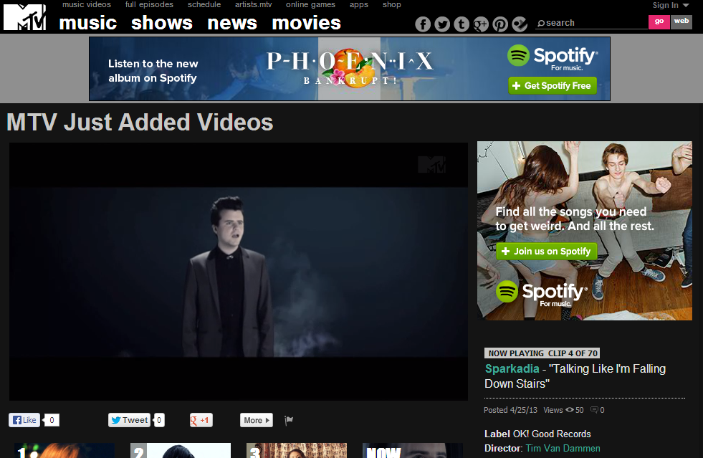Viewport: 703px width, 458px height.
Task: Open the movies menu
Action: 306,23
